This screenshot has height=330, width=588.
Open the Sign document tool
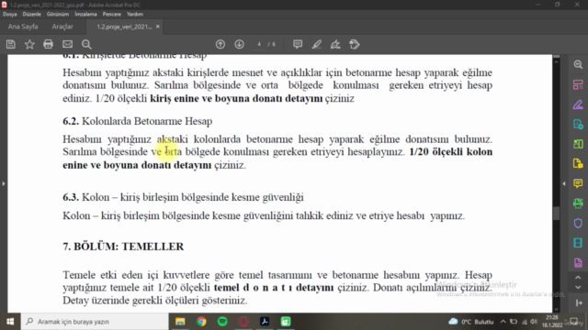(x=335, y=44)
